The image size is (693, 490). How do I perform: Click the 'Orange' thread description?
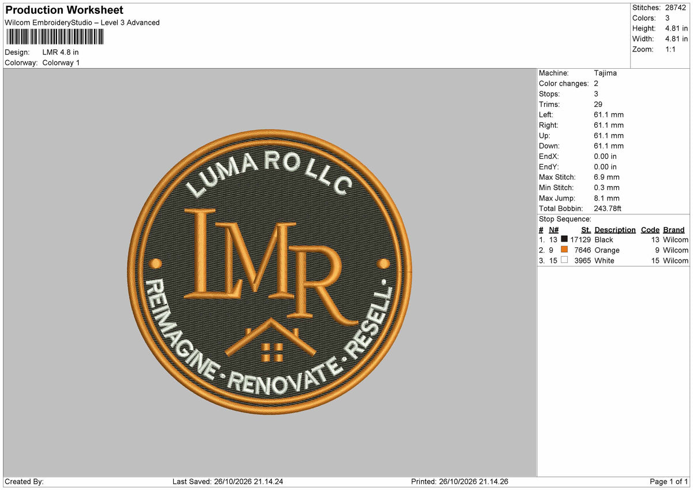click(607, 250)
